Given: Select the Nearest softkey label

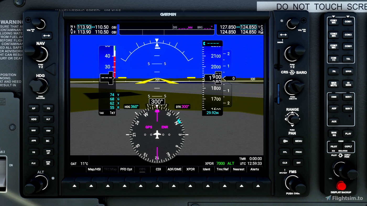Looking at the screenshot, I should 239,169.
